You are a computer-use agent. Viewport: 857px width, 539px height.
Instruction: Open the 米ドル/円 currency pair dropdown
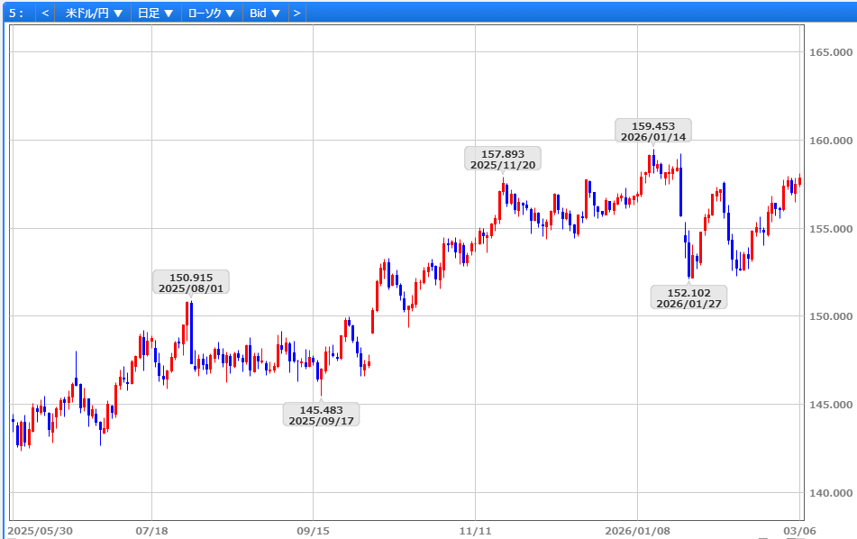94,14
